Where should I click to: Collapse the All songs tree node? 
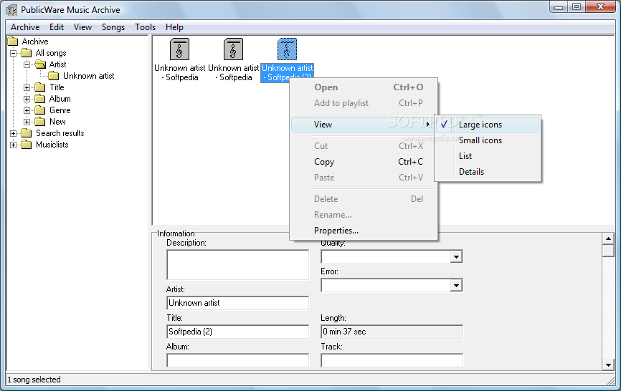point(13,53)
